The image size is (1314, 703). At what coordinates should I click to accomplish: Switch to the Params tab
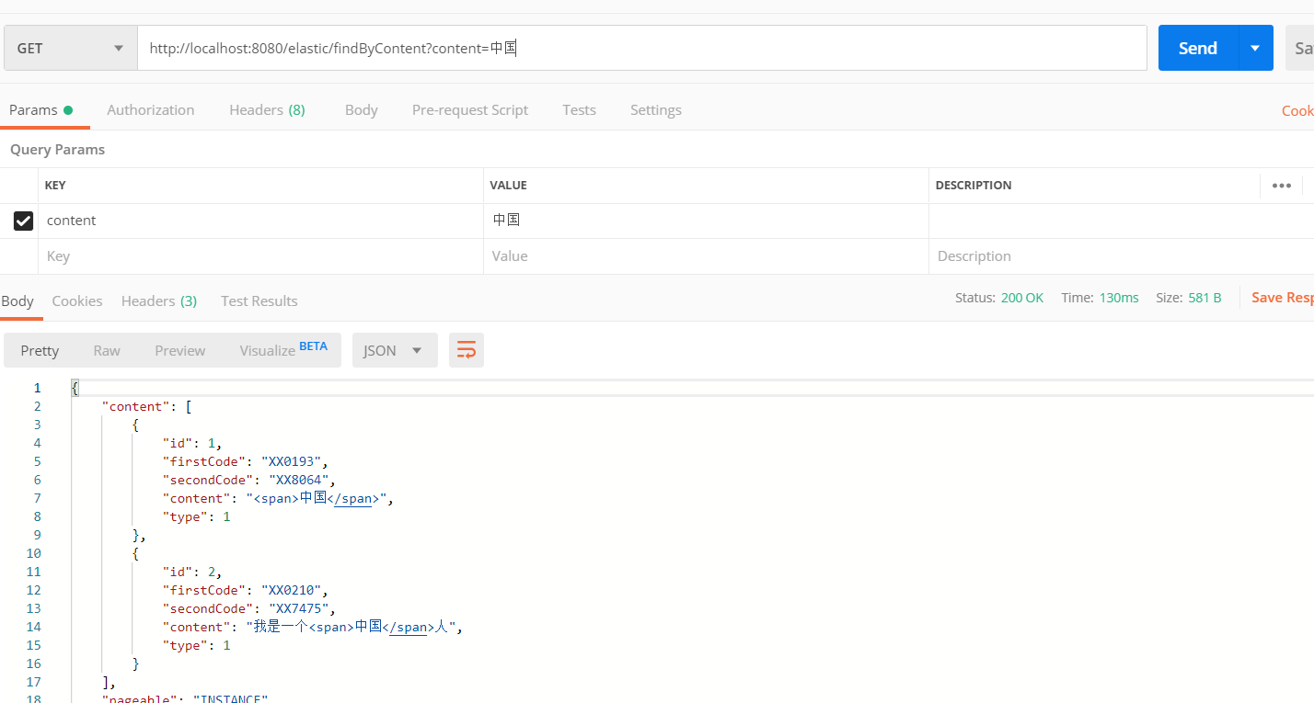pos(40,109)
